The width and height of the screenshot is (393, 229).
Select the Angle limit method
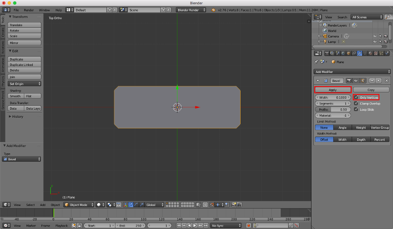(x=342, y=128)
